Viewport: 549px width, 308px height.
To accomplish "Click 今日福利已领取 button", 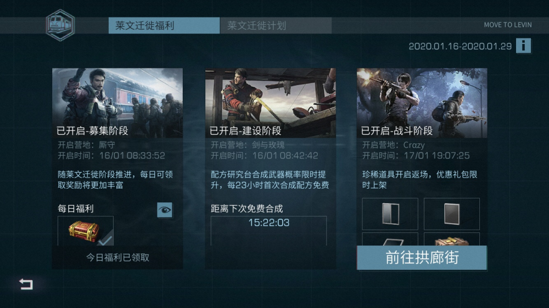I will pos(117,258).
